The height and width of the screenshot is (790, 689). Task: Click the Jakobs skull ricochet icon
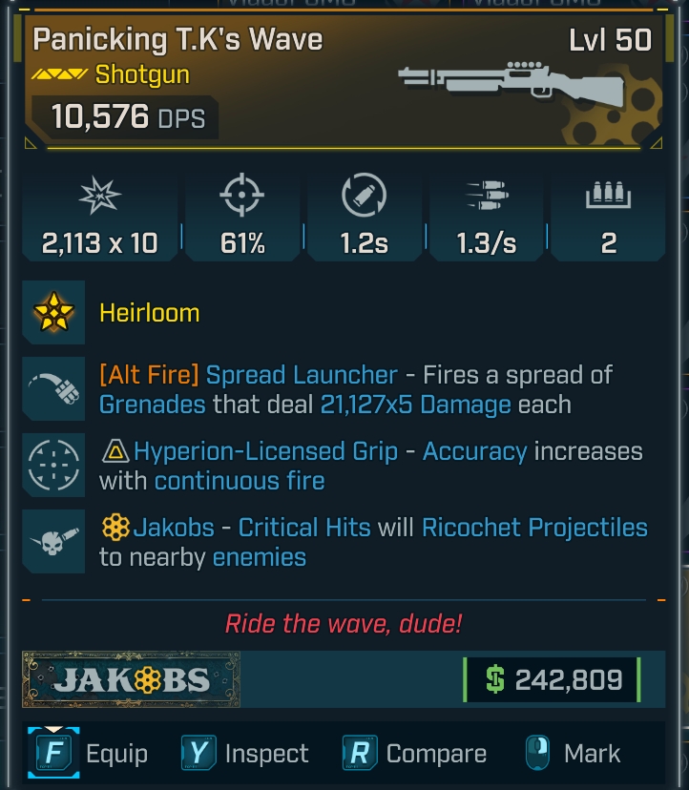(x=53, y=542)
